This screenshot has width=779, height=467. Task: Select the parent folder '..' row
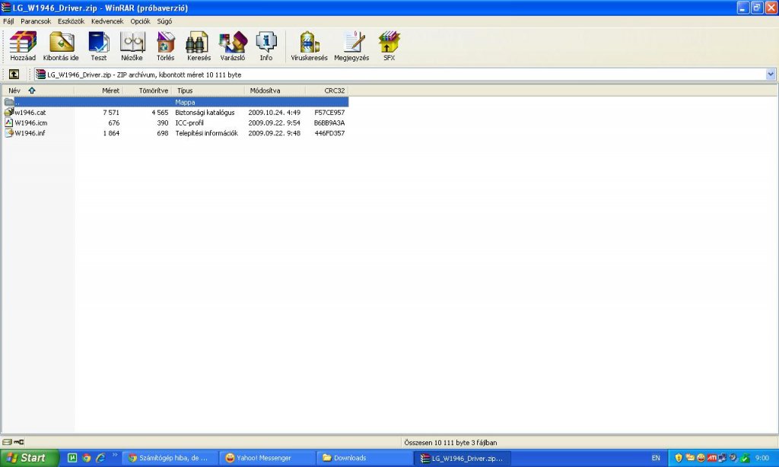click(x=176, y=102)
